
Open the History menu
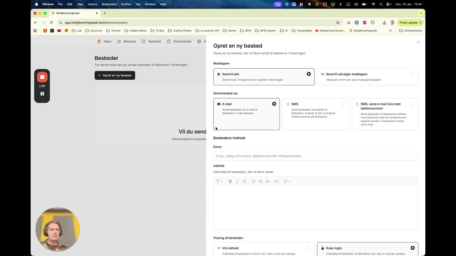pyautogui.click(x=93, y=4)
